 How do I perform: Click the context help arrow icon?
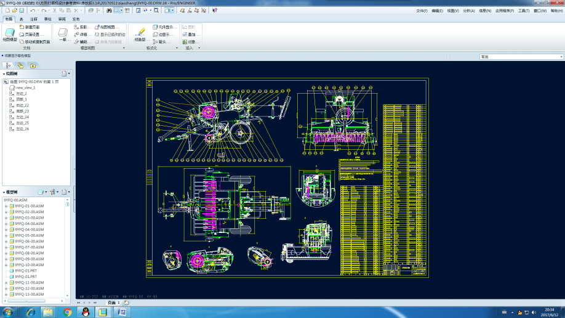click(x=215, y=10)
